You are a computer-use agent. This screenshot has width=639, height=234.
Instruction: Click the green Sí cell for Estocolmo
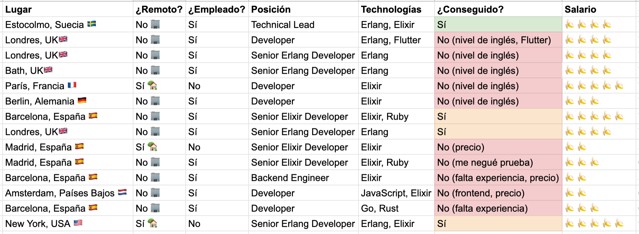498,25
